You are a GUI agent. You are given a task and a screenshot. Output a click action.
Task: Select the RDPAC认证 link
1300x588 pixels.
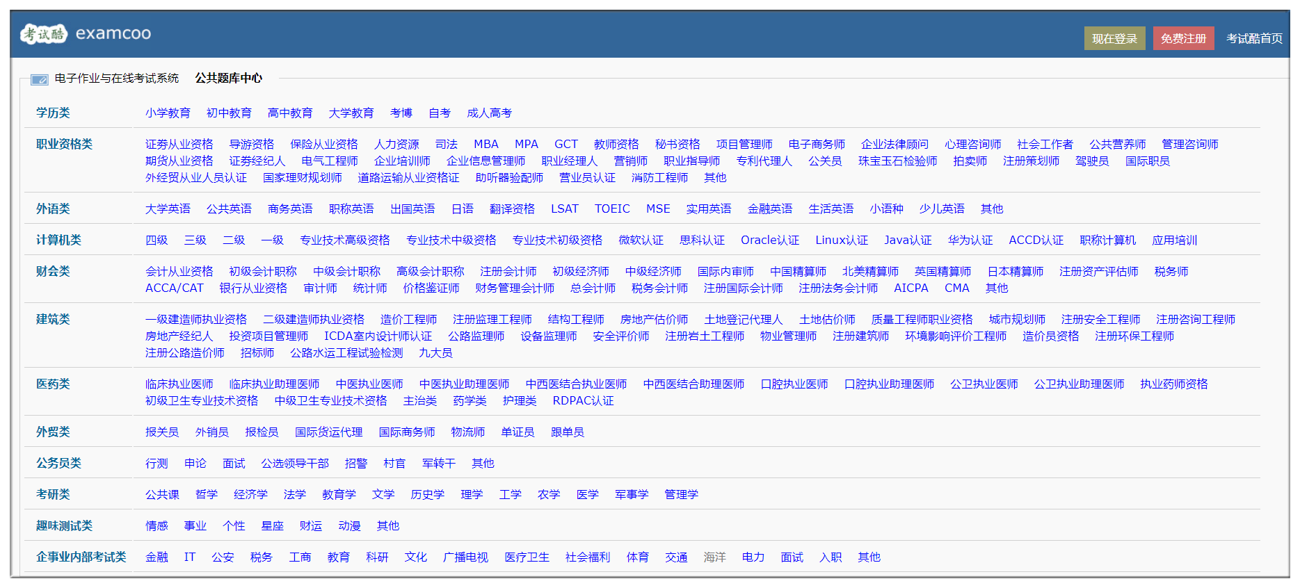[x=583, y=401]
